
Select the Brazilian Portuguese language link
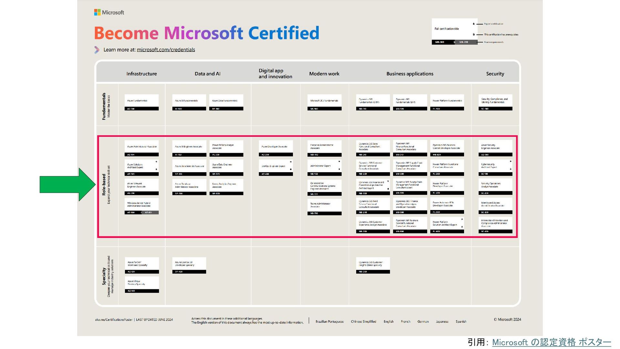329,322
